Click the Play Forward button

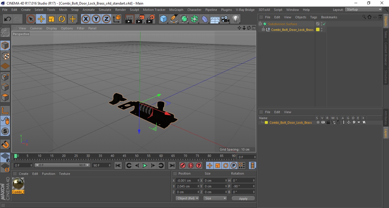coord(145,165)
